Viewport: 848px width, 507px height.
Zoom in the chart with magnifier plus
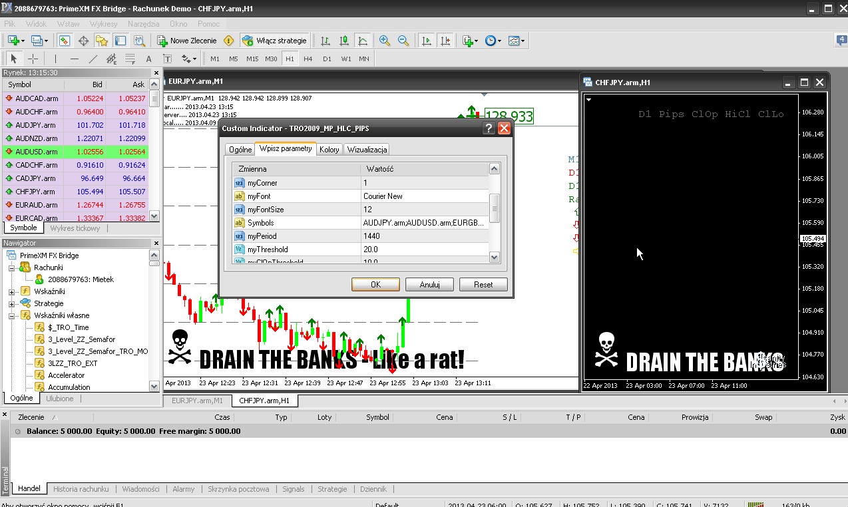[385, 41]
